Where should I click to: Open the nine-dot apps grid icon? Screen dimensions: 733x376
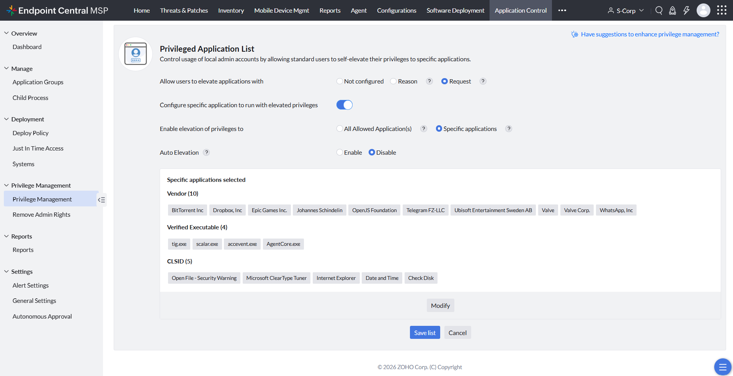[x=722, y=10]
